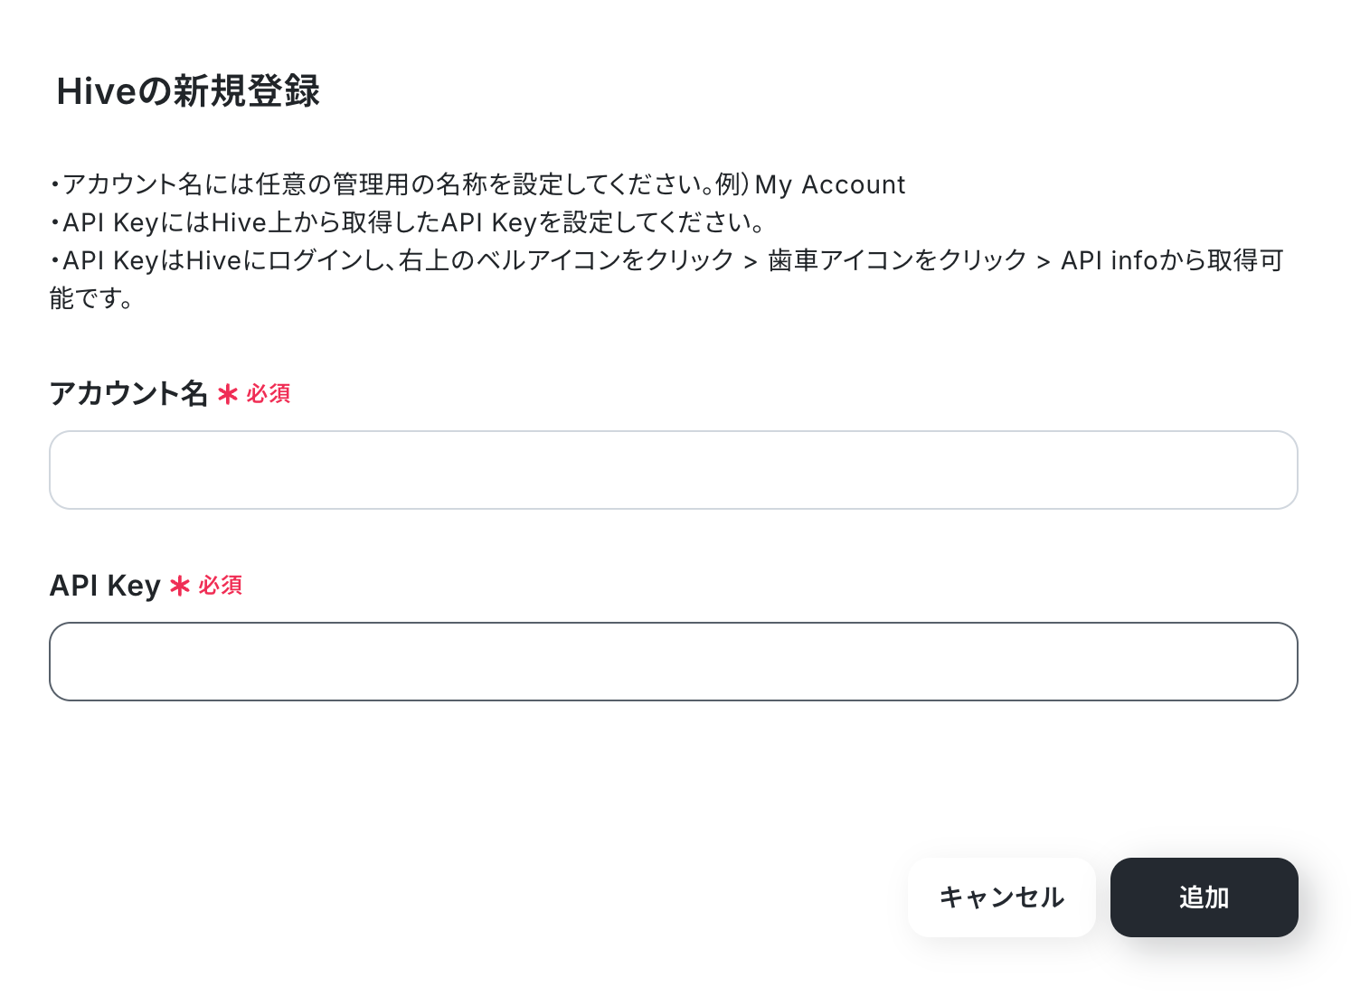This screenshot has width=1351, height=996.
Task: Click the first '>' separator in the instructions
Action: [750, 262]
